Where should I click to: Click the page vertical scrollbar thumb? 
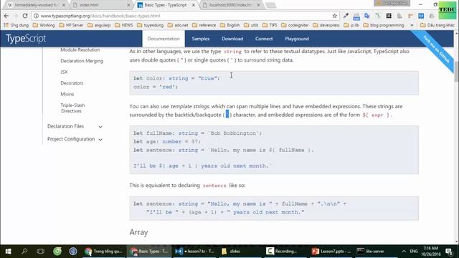click(456, 72)
